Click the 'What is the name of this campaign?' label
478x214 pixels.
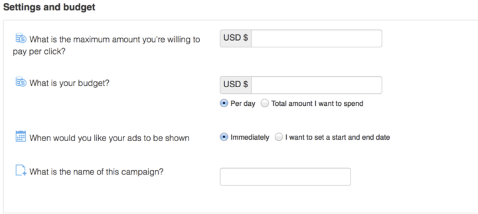pyautogui.click(x=96, y=172)
